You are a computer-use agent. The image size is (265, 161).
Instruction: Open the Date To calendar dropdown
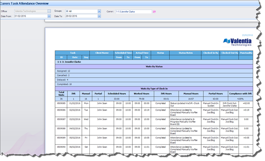[99, 16]
